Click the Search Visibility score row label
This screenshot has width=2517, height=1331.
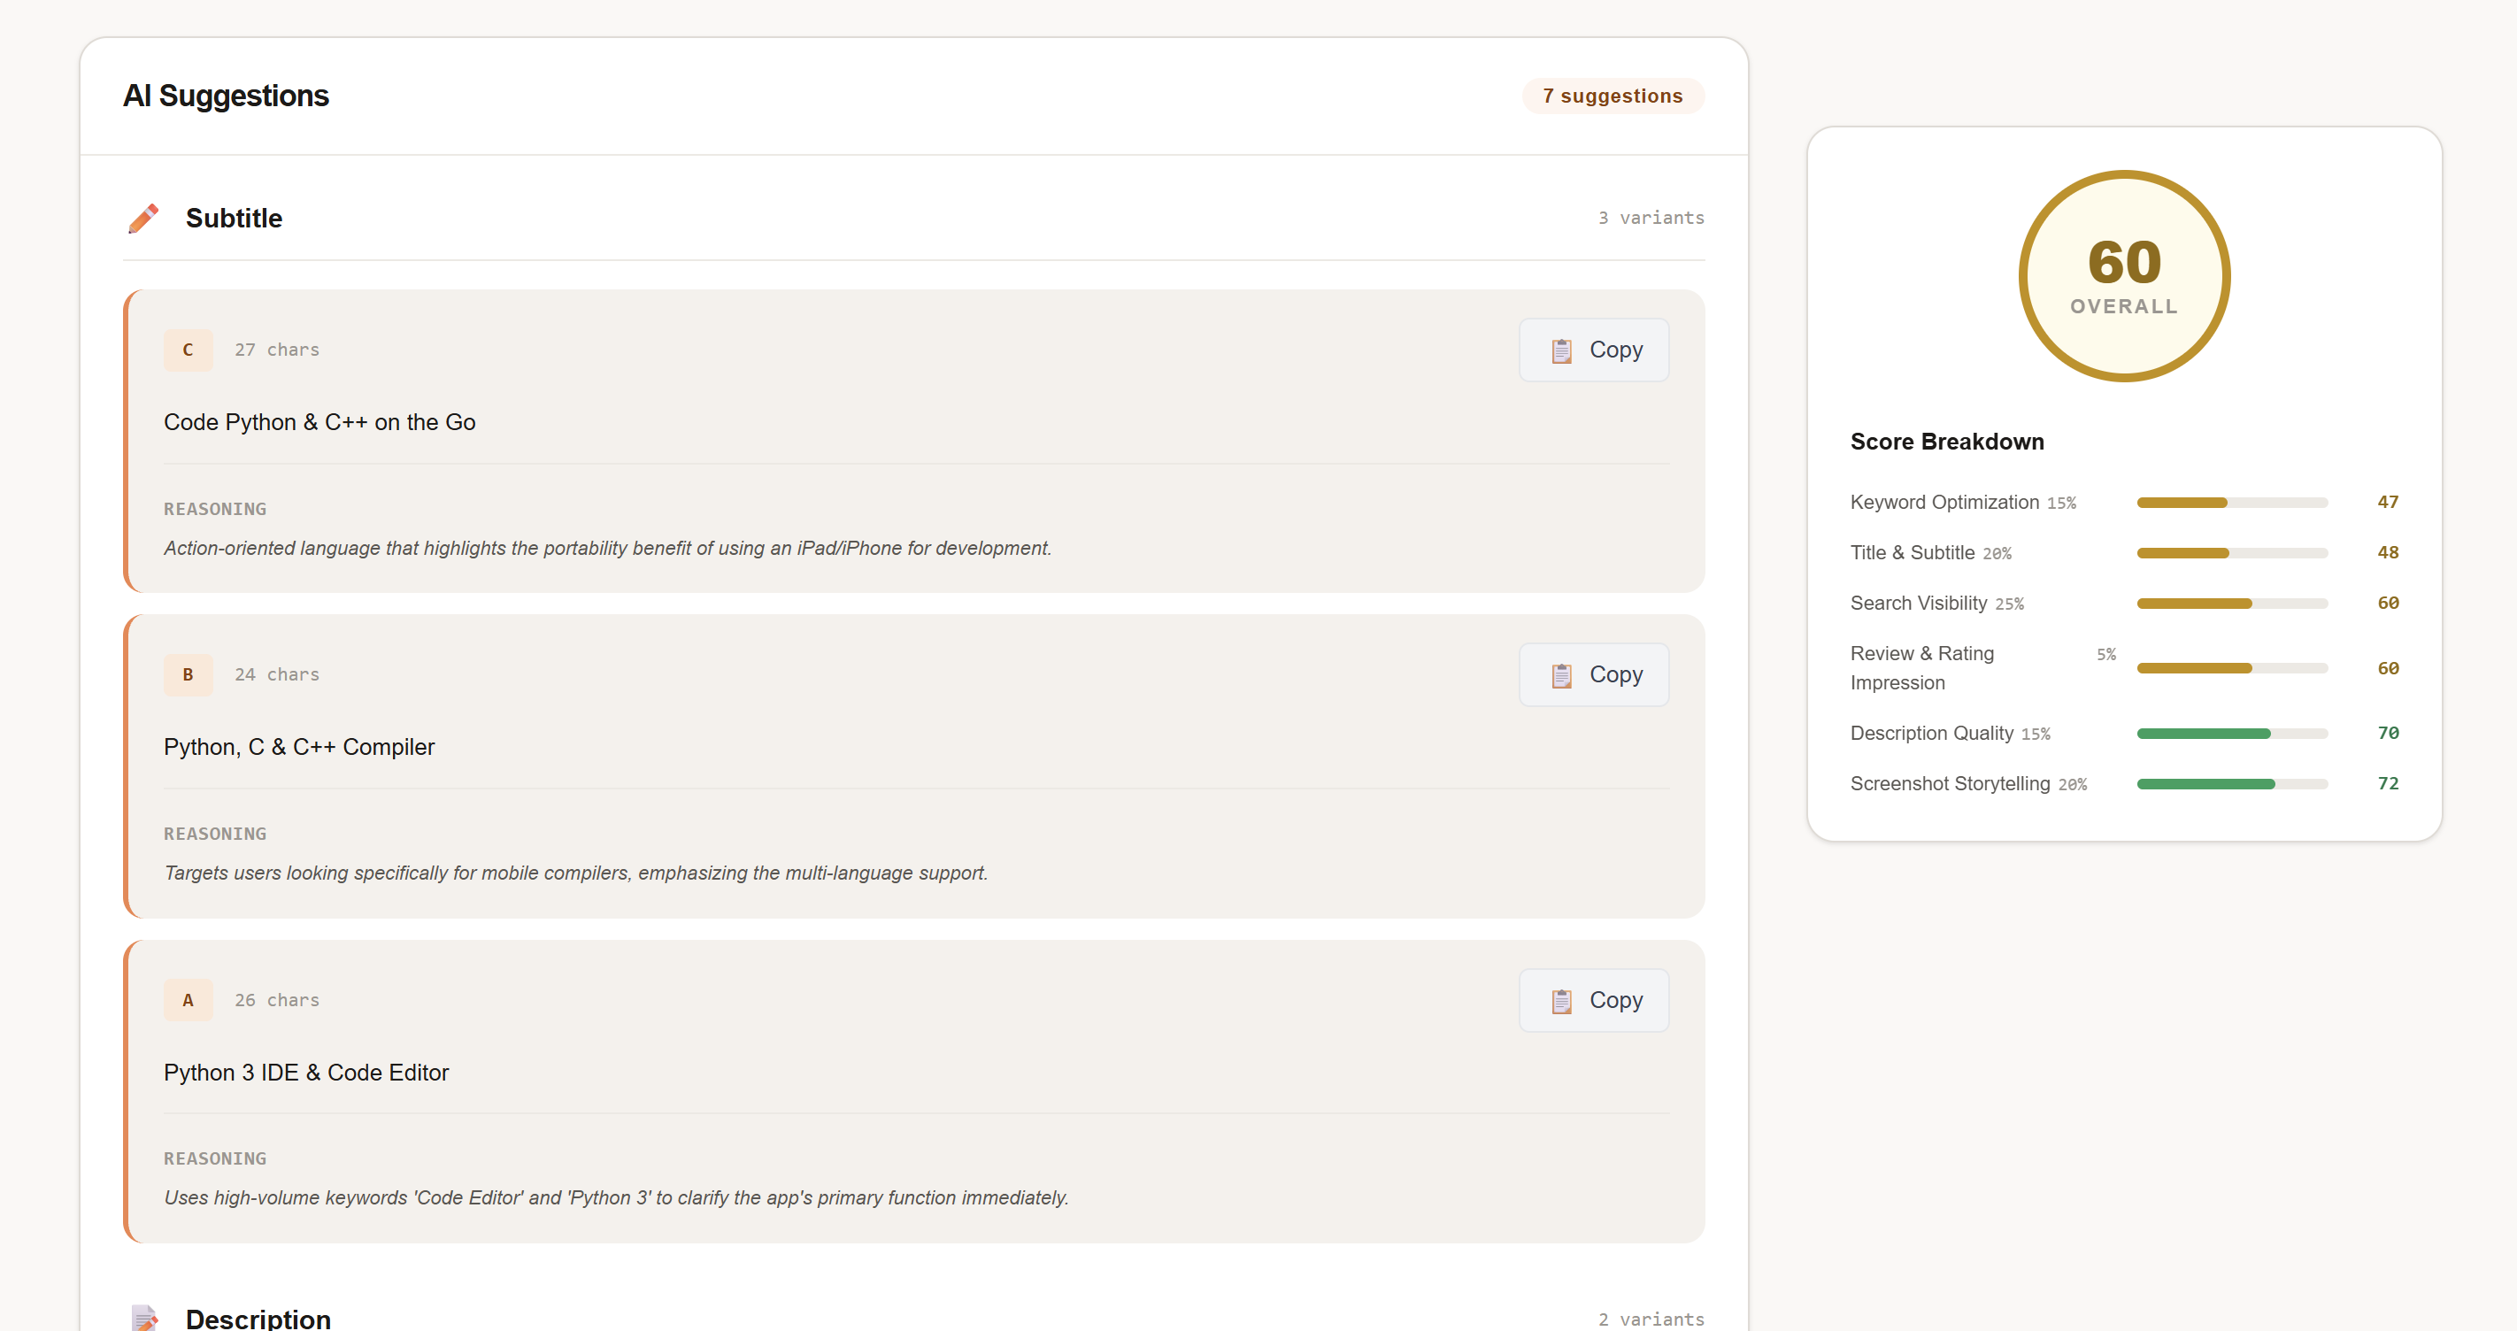1918,603
